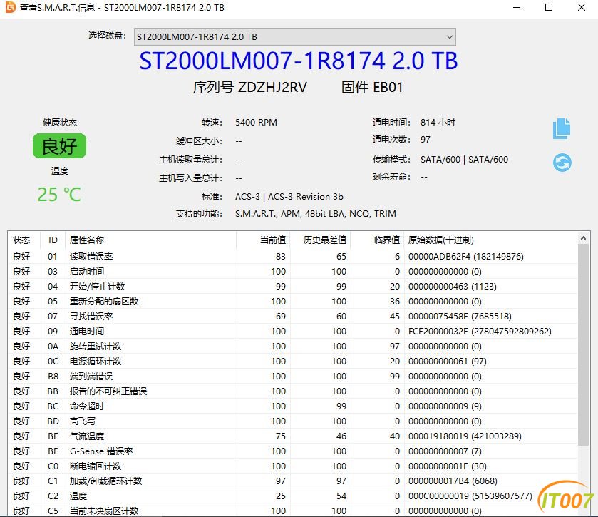Select the 命令超时 row

pos(292,406)
